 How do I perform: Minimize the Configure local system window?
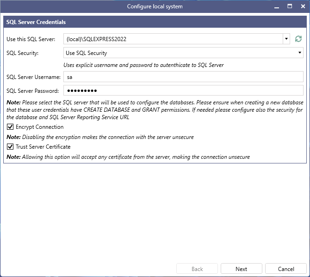click(x=277, y=6)
